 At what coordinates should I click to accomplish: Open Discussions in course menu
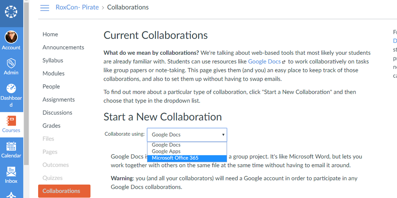57,113
